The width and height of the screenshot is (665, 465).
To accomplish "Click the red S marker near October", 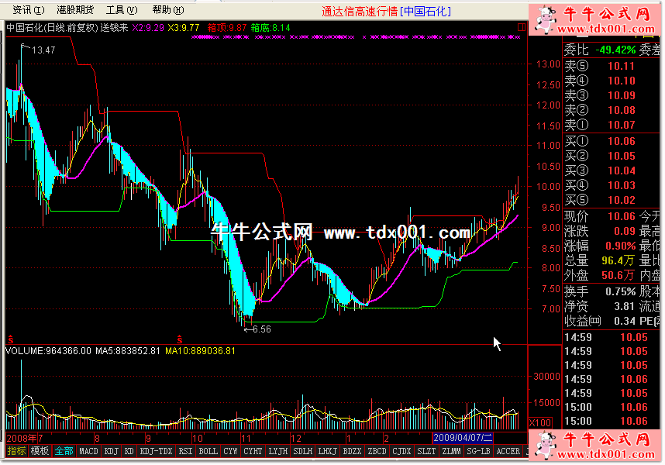I will click(180, 339).
